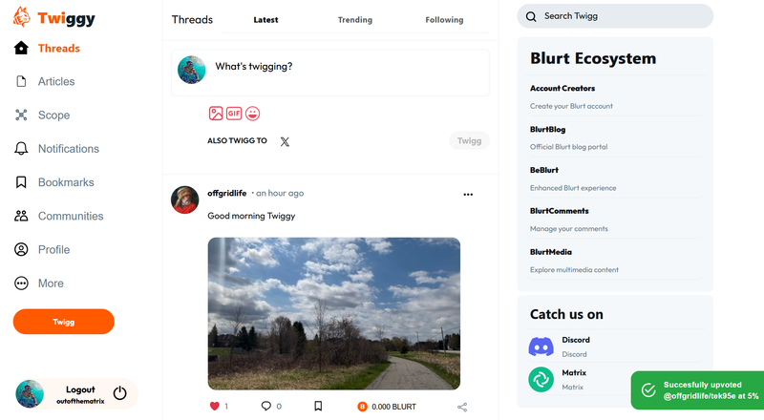
Task: Add a GIF to the twigg
Action: [x=234, y=114]
